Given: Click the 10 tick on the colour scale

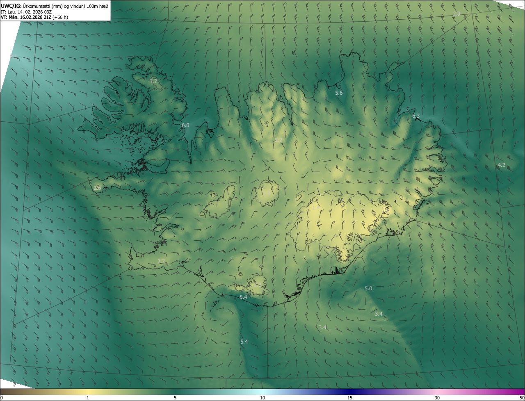Looking at the screenshot, I should (262, 398).
